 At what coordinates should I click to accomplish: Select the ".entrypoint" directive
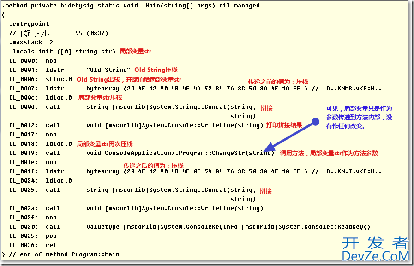(x=29, y=24)
